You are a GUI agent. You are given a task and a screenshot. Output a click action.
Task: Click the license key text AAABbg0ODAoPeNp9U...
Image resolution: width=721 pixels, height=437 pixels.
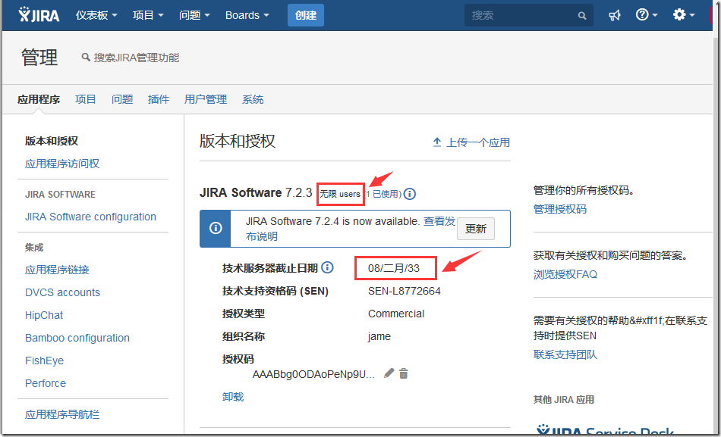click(x=313, y=374)
